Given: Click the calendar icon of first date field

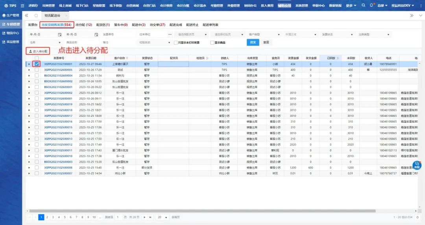Looking at the screenshot, I should pos(60,34).
